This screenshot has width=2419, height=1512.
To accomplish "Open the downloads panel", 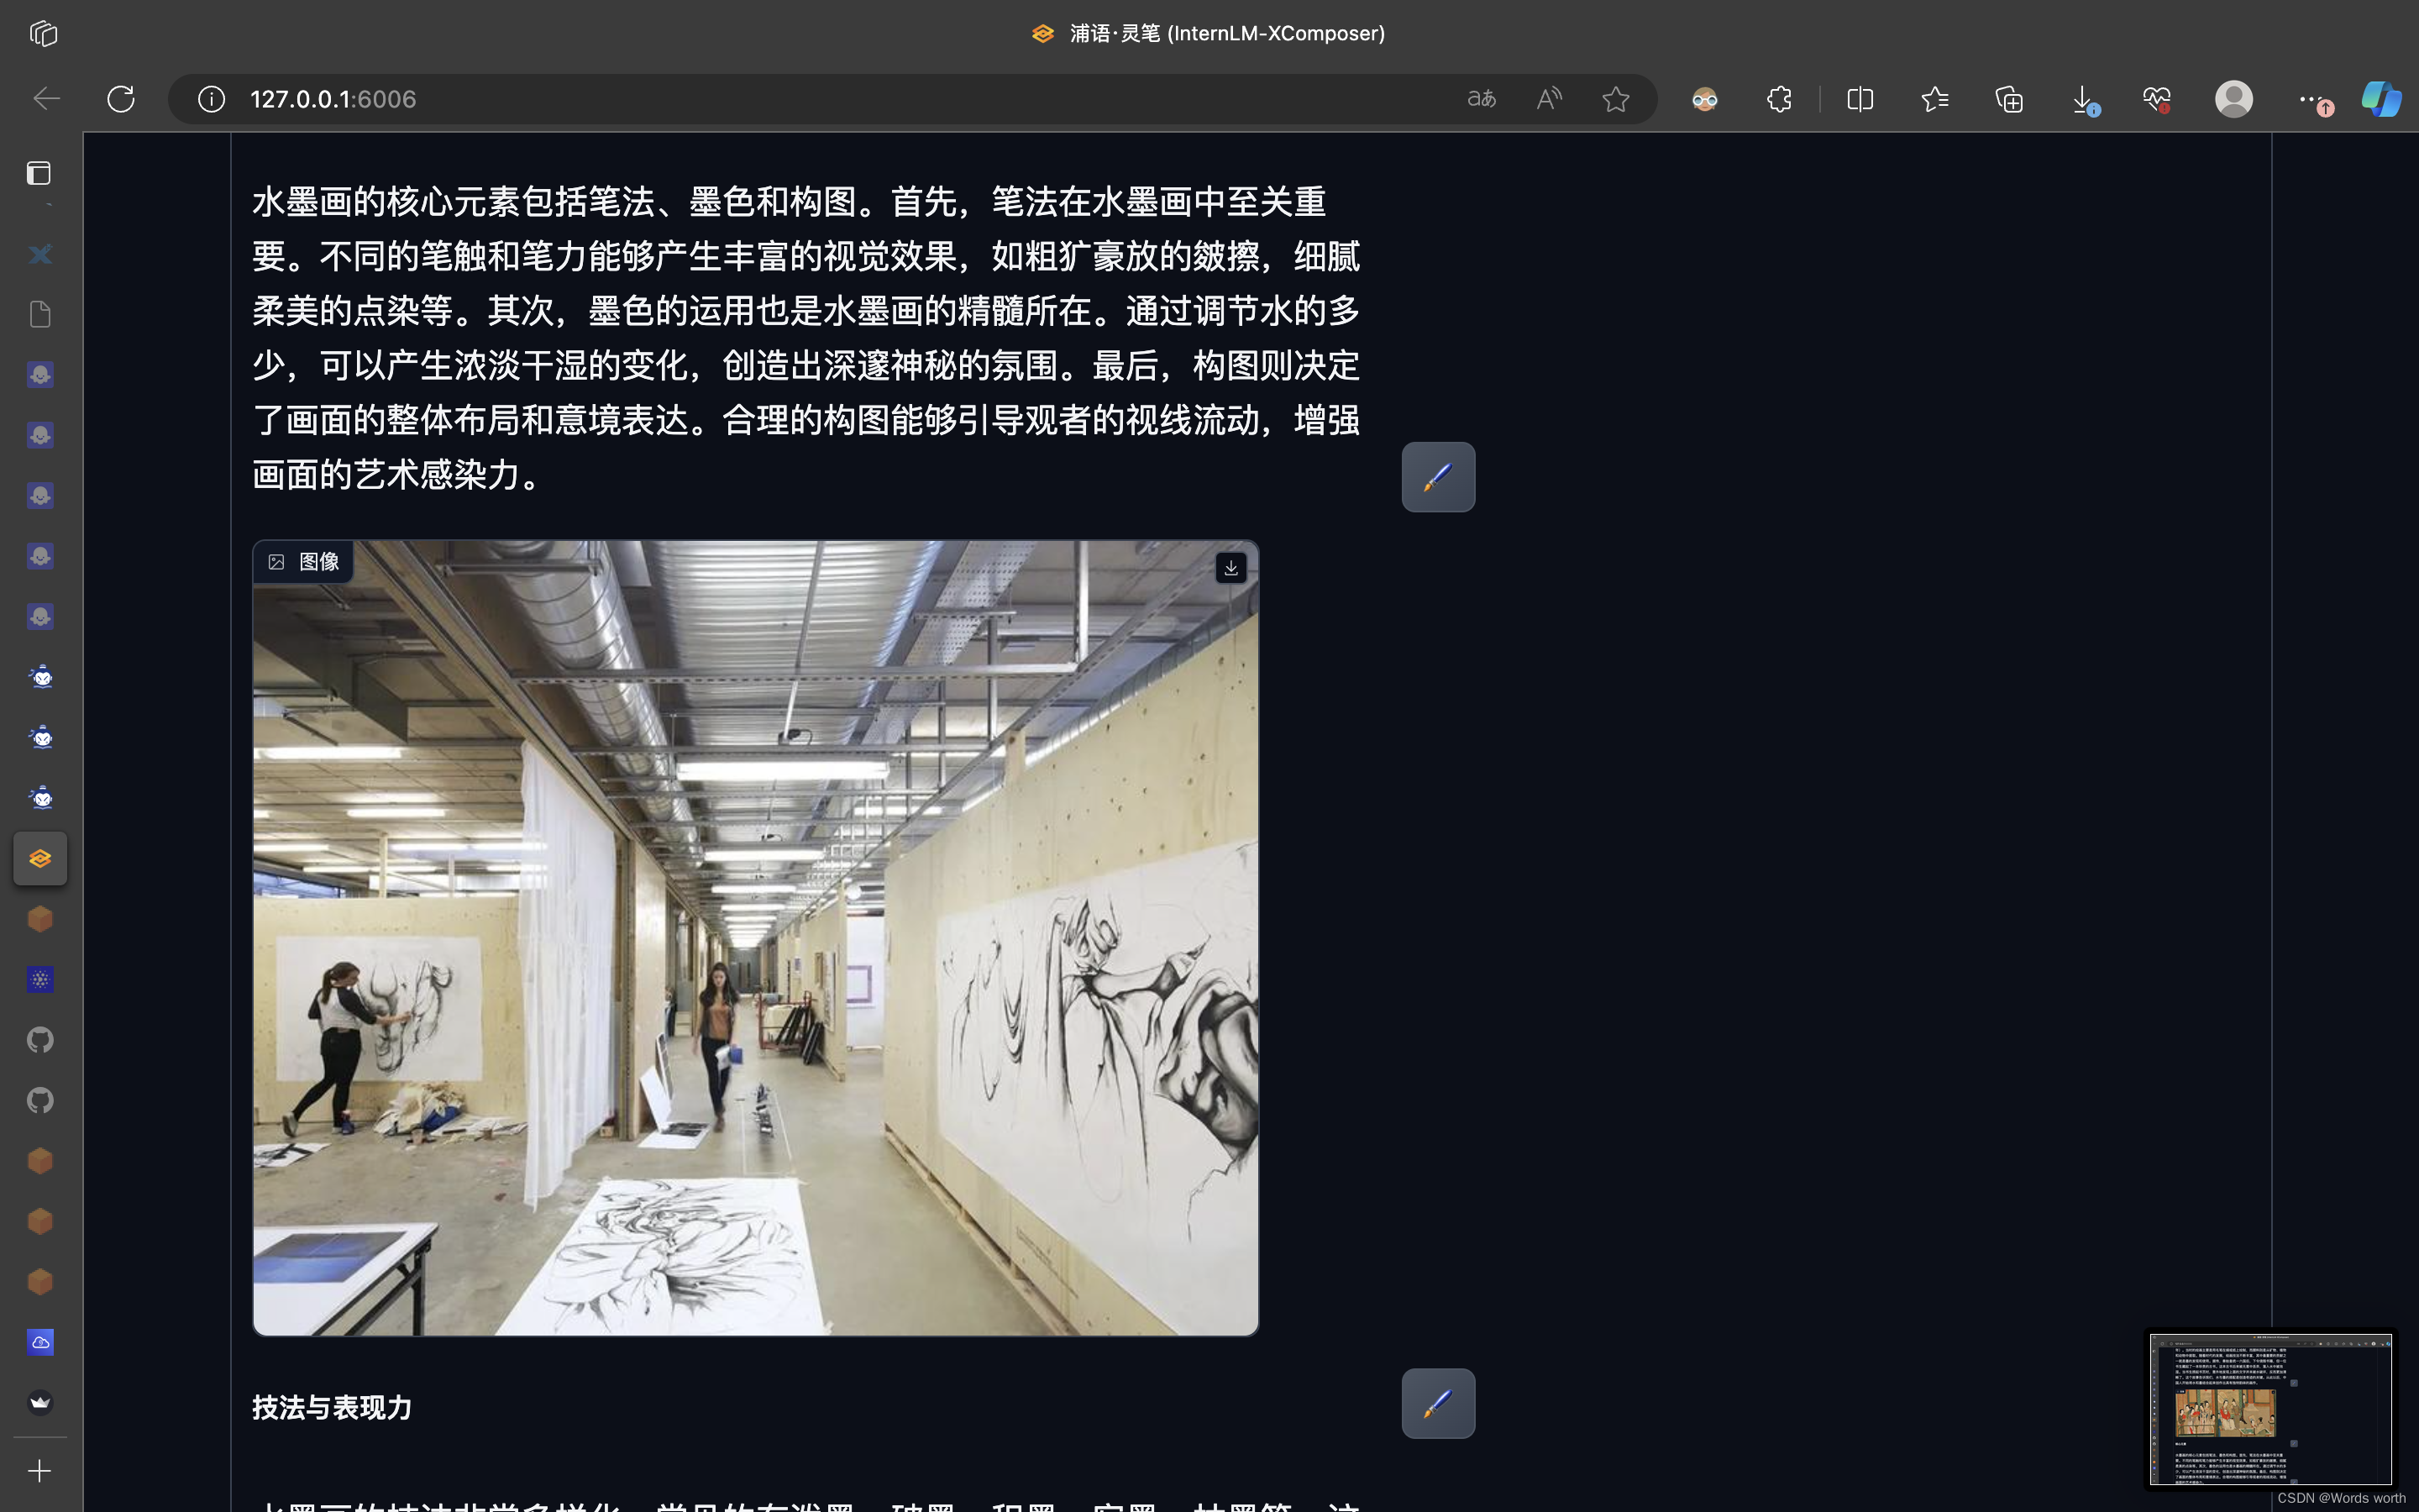I will pos(2082,99).
